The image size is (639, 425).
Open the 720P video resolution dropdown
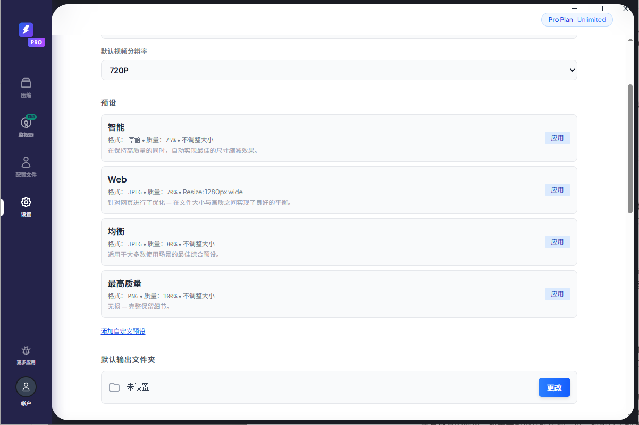pos(339,70)
